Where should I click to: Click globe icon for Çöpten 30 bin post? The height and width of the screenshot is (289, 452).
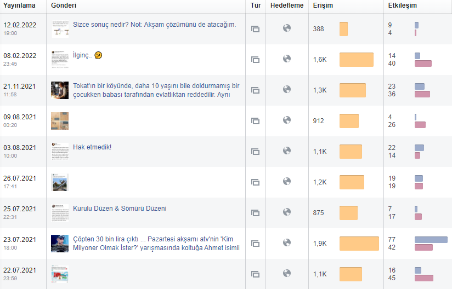[287, 242]
